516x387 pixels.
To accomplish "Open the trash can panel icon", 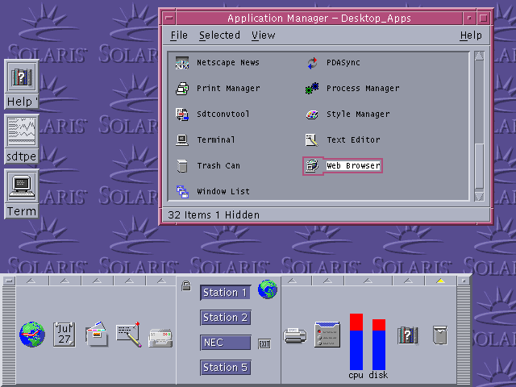I will 440,335.
